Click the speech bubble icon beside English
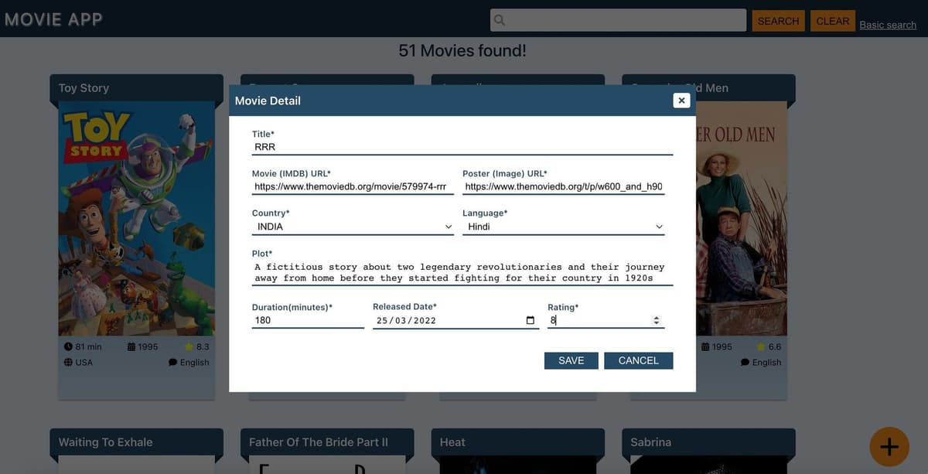 pos(172,363)
